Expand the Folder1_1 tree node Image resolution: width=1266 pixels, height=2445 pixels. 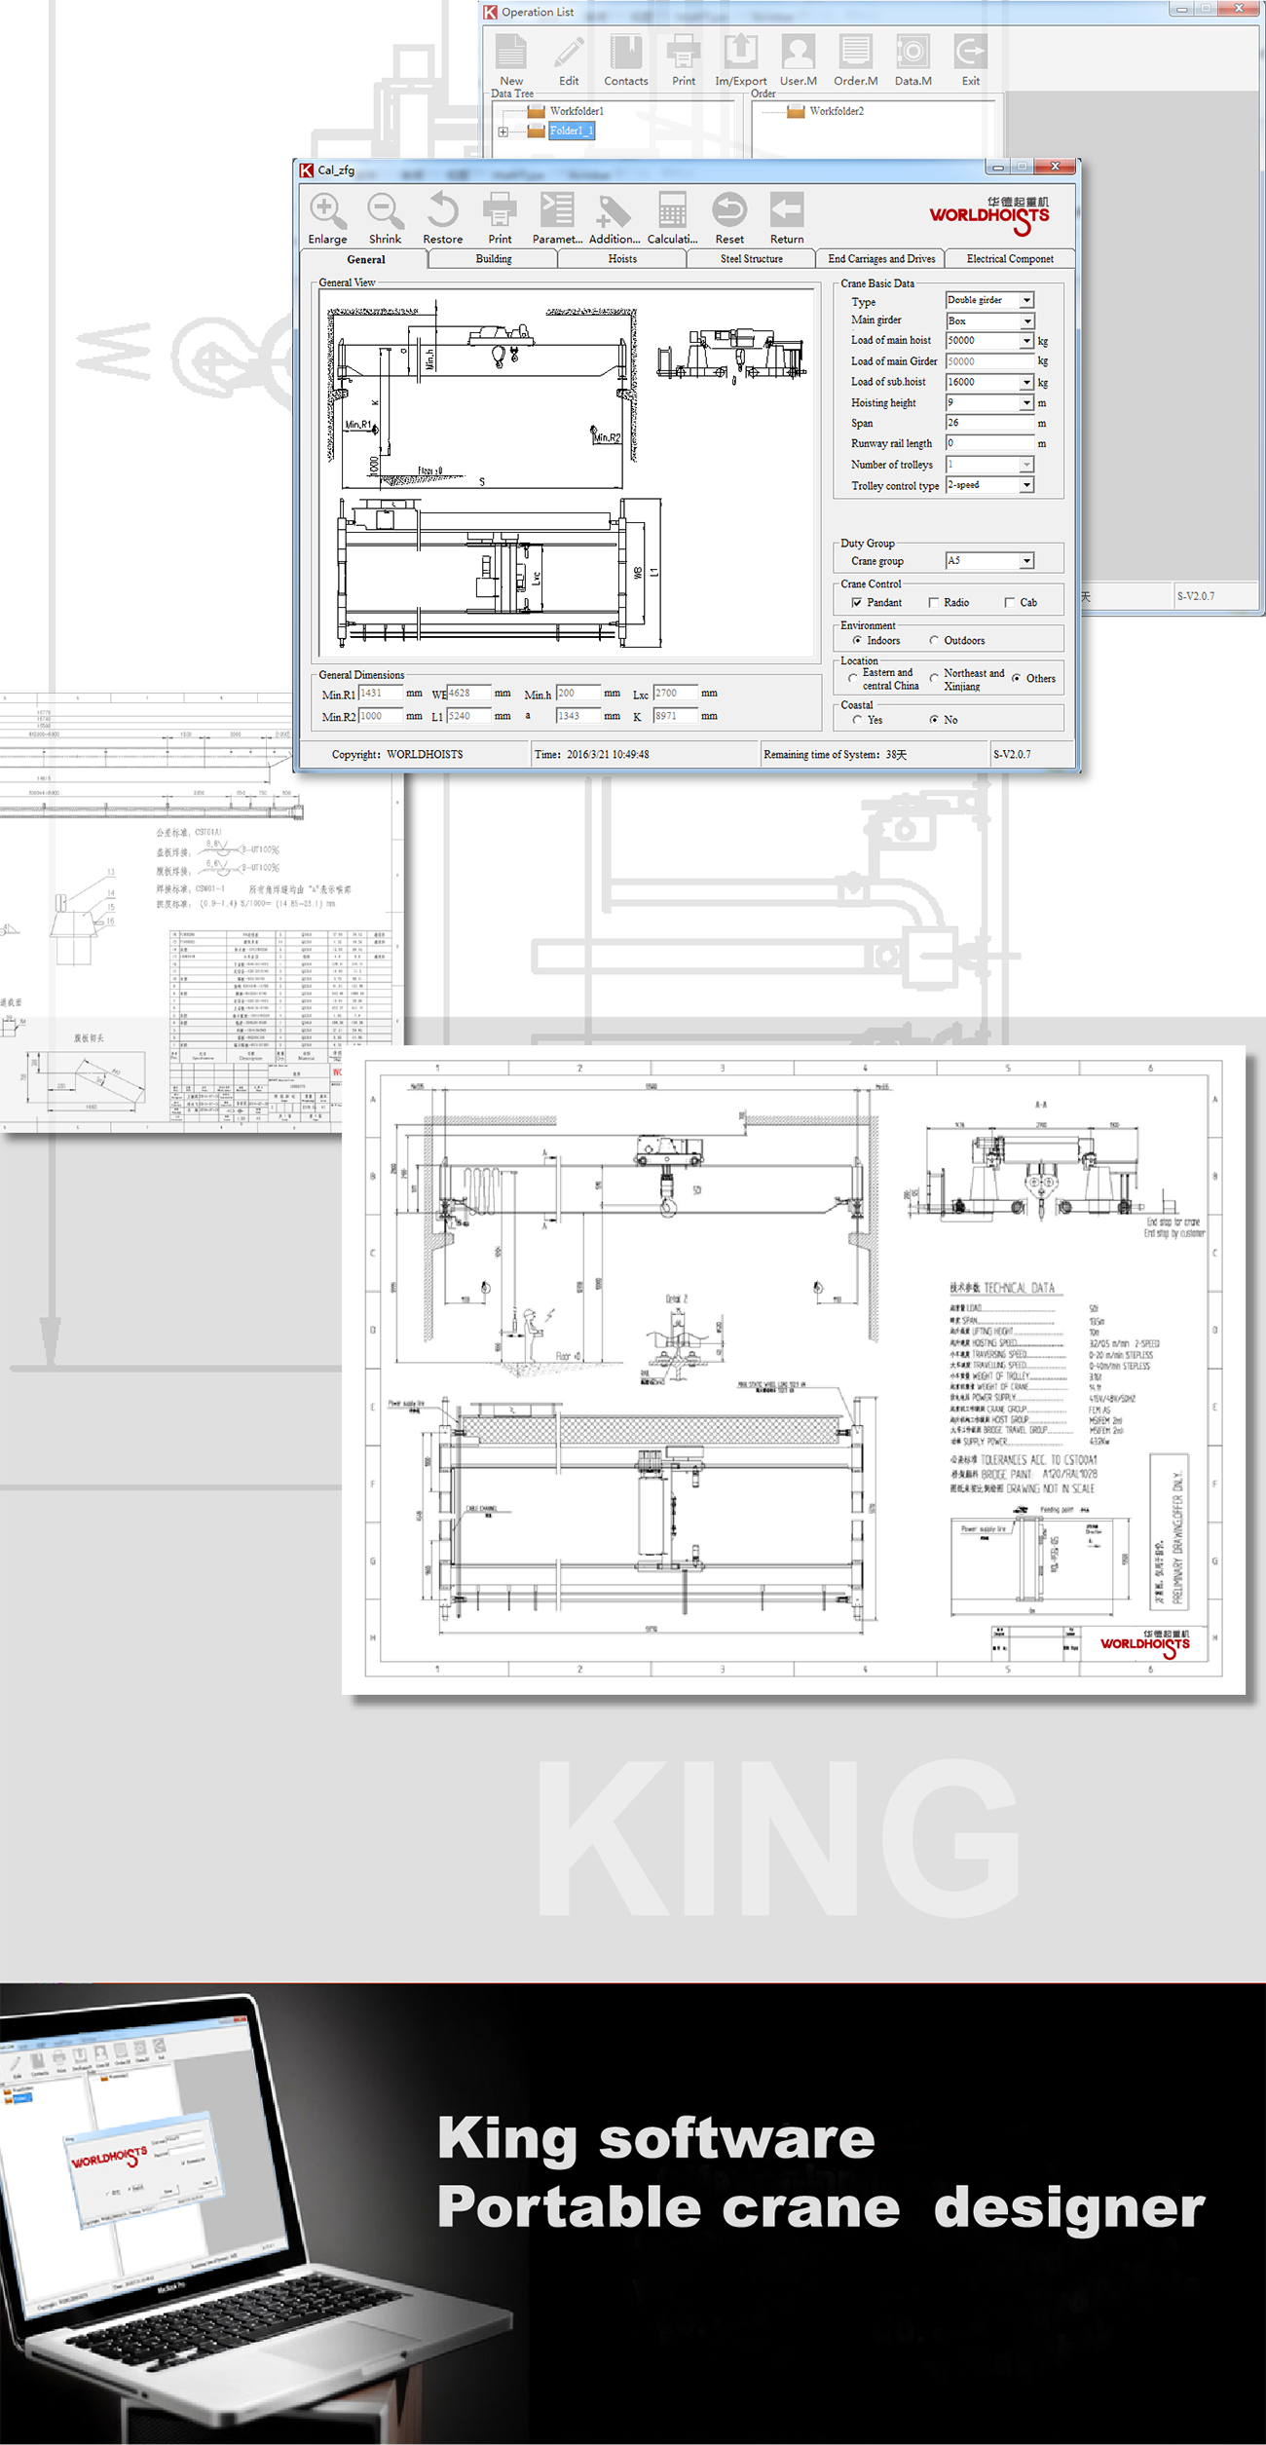tap(503, 132)
